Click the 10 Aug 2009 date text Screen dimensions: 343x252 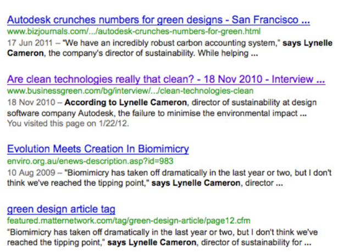point(31,172)
